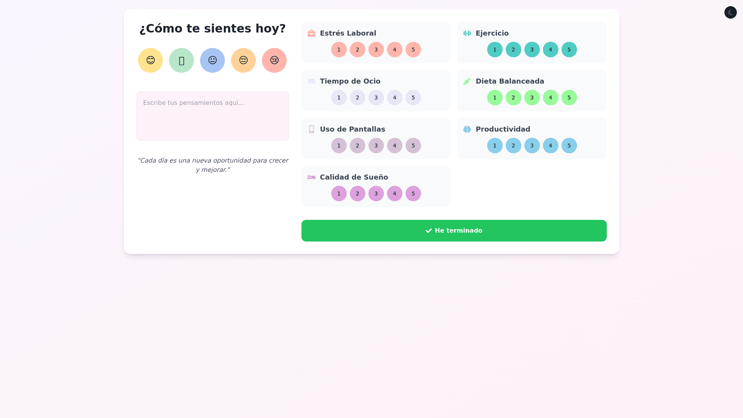Screen dimensions: 743x418
Task: Click the briefcase icon beside Estrés Laboral
Action: pos(312,33)
